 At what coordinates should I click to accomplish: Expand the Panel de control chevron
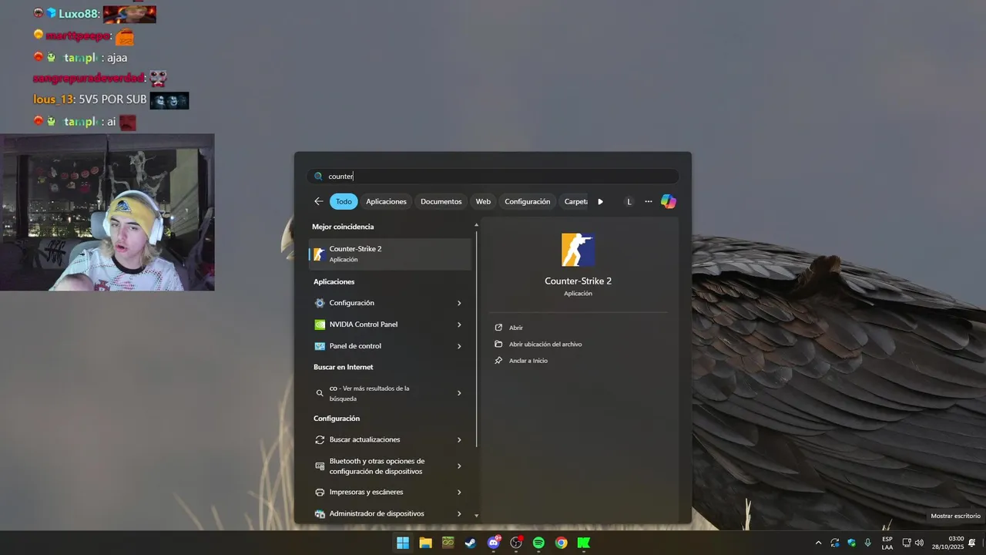tap(459, 346)
